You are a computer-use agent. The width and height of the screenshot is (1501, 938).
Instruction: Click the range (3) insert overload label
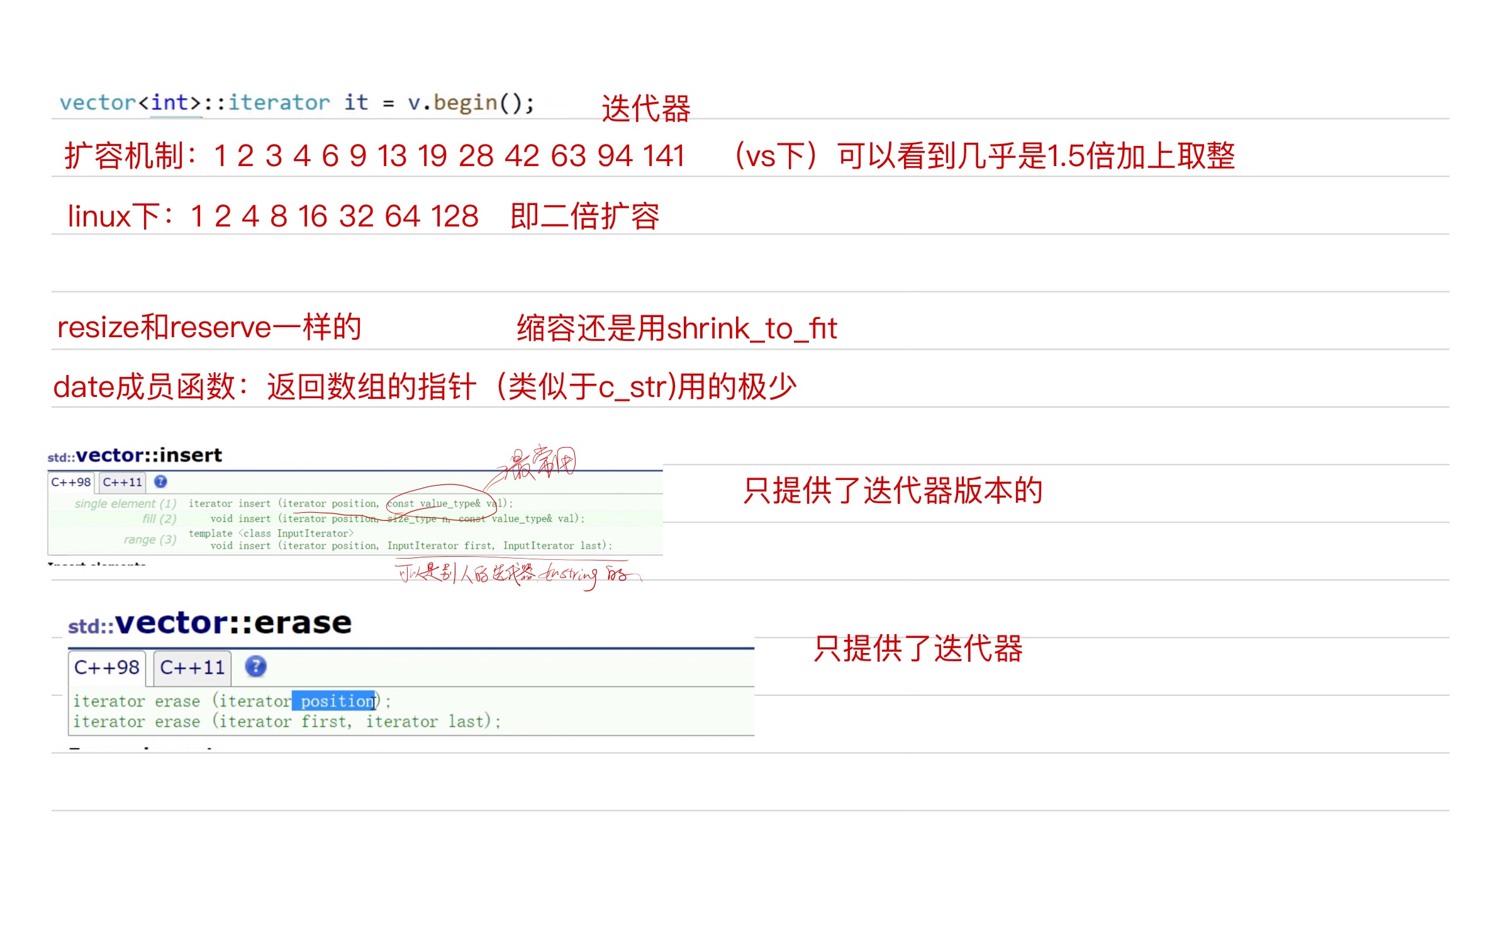(149, 539)
